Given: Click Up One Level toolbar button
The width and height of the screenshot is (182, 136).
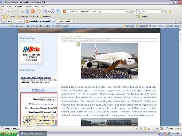Looking at the screenshot, I should (16, 26).
